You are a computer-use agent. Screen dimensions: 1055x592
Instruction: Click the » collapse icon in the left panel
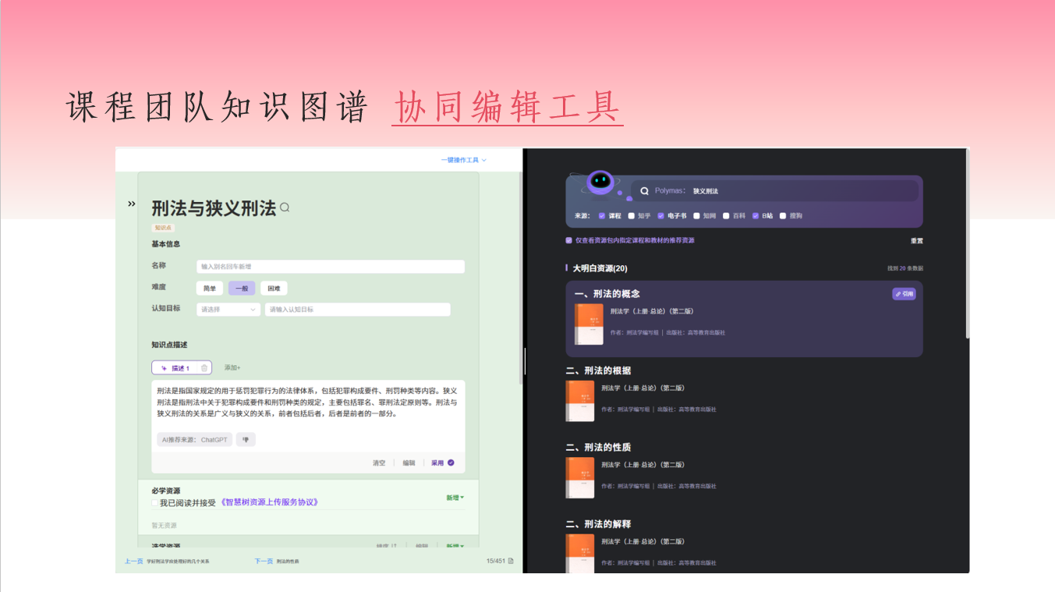131,204
